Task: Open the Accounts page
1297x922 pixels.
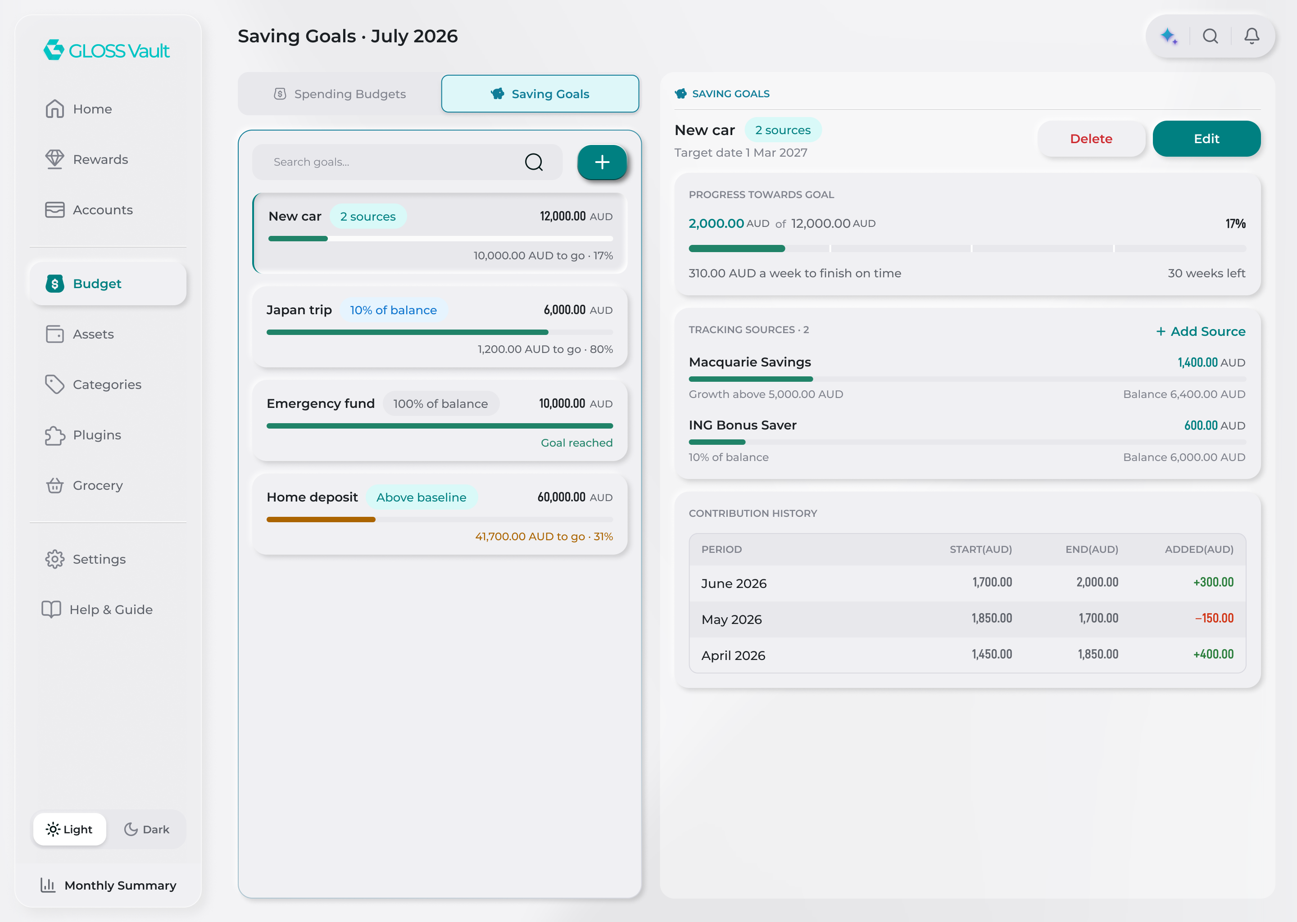Action: coord(108,210)
